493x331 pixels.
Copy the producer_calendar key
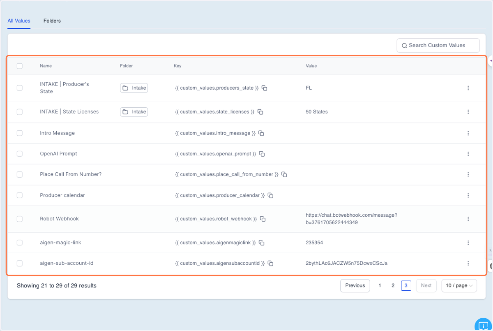coord(271,195)
